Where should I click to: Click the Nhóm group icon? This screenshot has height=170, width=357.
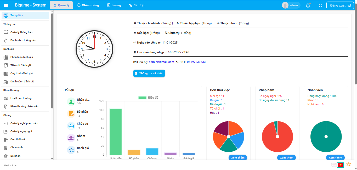71,138
